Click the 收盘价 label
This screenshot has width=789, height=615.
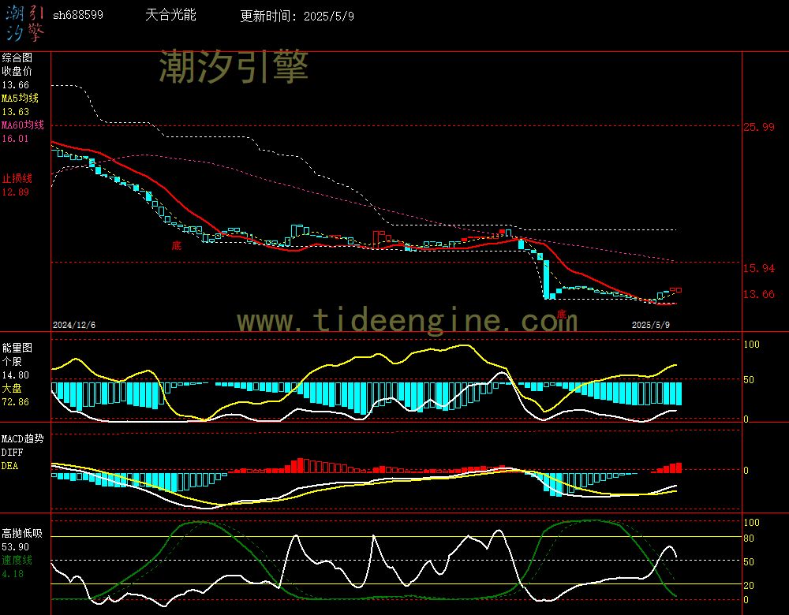[17, 71]
